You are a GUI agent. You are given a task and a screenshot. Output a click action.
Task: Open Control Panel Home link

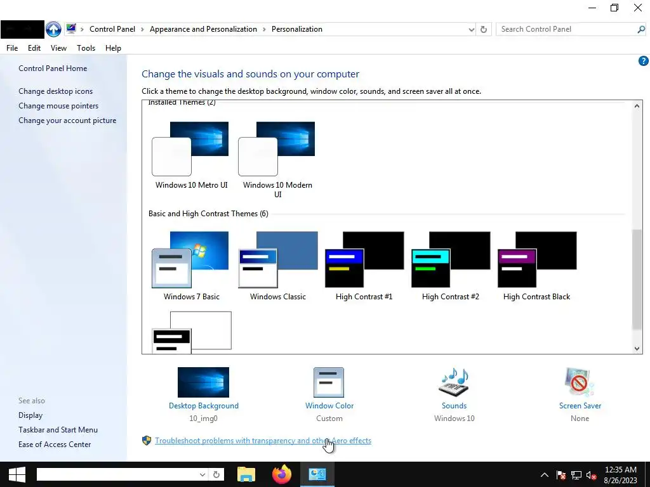[x=53, y=68]
